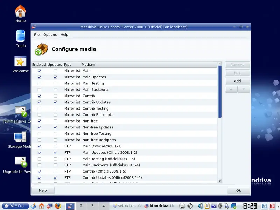Open the Help menu
The image size is (280, 210).
tap(64, 35)
